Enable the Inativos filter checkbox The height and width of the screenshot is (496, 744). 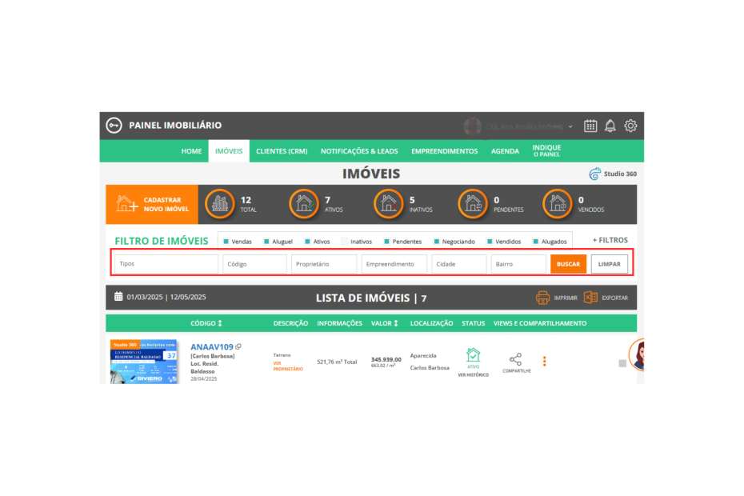point(345,241)
